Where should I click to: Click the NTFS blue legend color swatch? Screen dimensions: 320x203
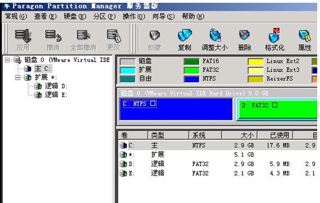point(191,79)
